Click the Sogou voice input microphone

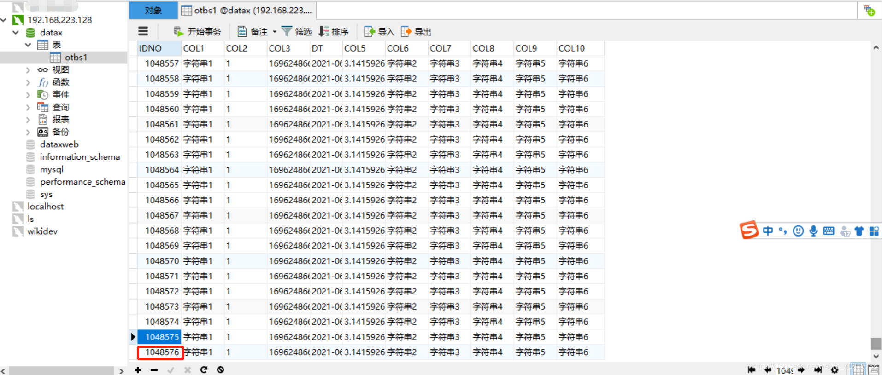[x=813, y=231]
